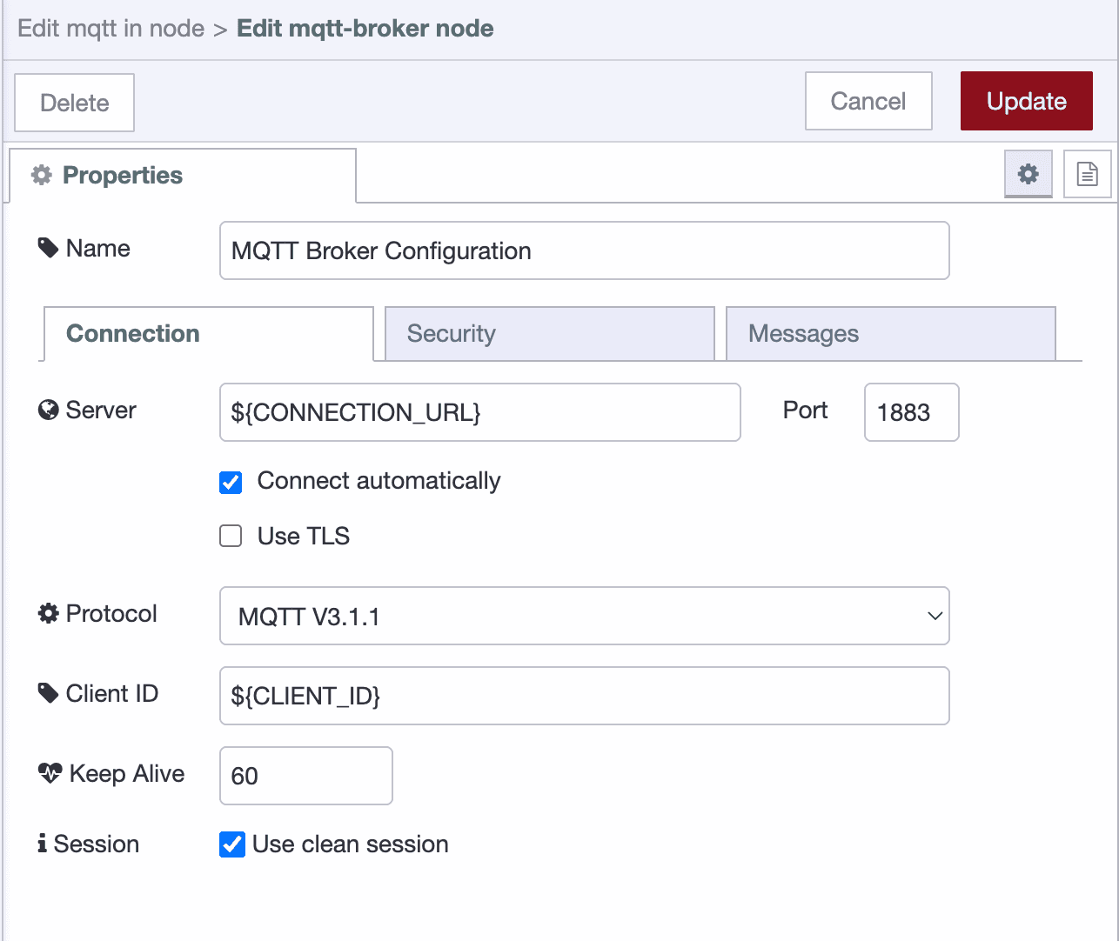This screenshot has width=1119, height=941.
Task: Click the Delete button
Action: [74, 102]
